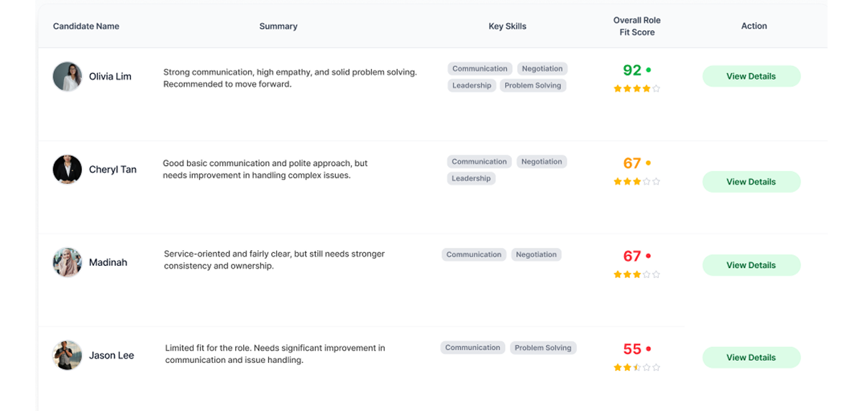Click Jason Lee's star rating
The height and width of the screenshot is (411, 863).
pyautogui.click(x=636, y=367)
